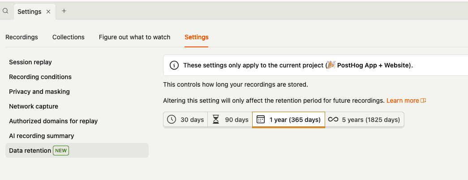Open Privacy and masking settings
The image size is (468, 180).
[x=39, y=92]
